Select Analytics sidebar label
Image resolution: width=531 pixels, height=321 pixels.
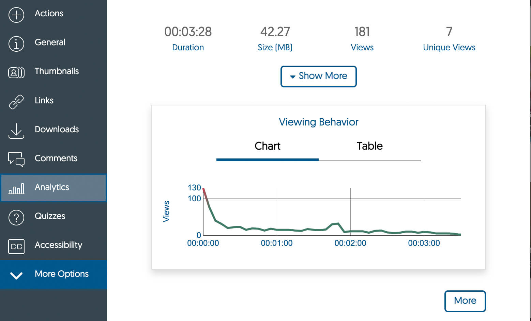click(x=52, y=187)
